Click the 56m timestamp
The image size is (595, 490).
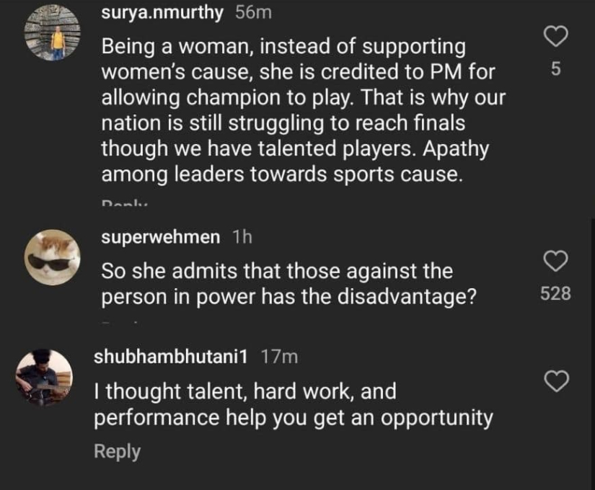(252, 13)
